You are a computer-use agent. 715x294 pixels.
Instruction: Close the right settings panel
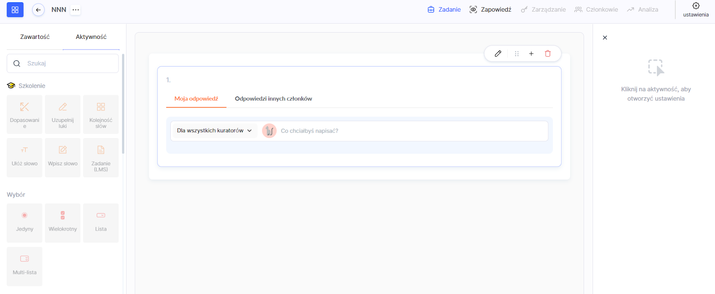[605, 38]
